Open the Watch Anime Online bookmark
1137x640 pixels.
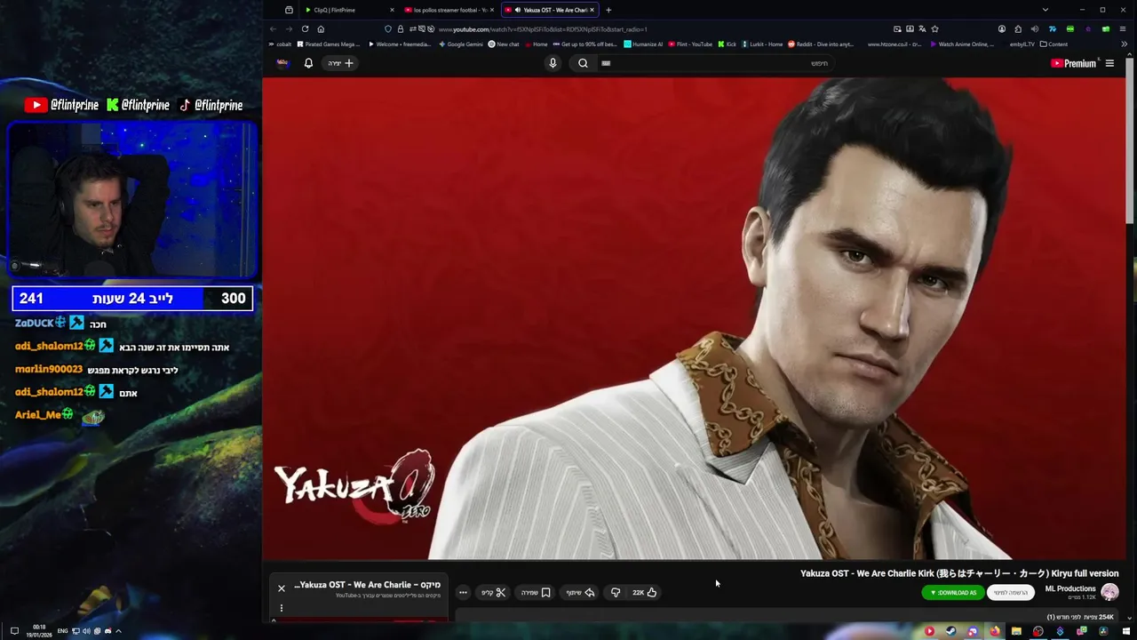[x=962, y=44]
